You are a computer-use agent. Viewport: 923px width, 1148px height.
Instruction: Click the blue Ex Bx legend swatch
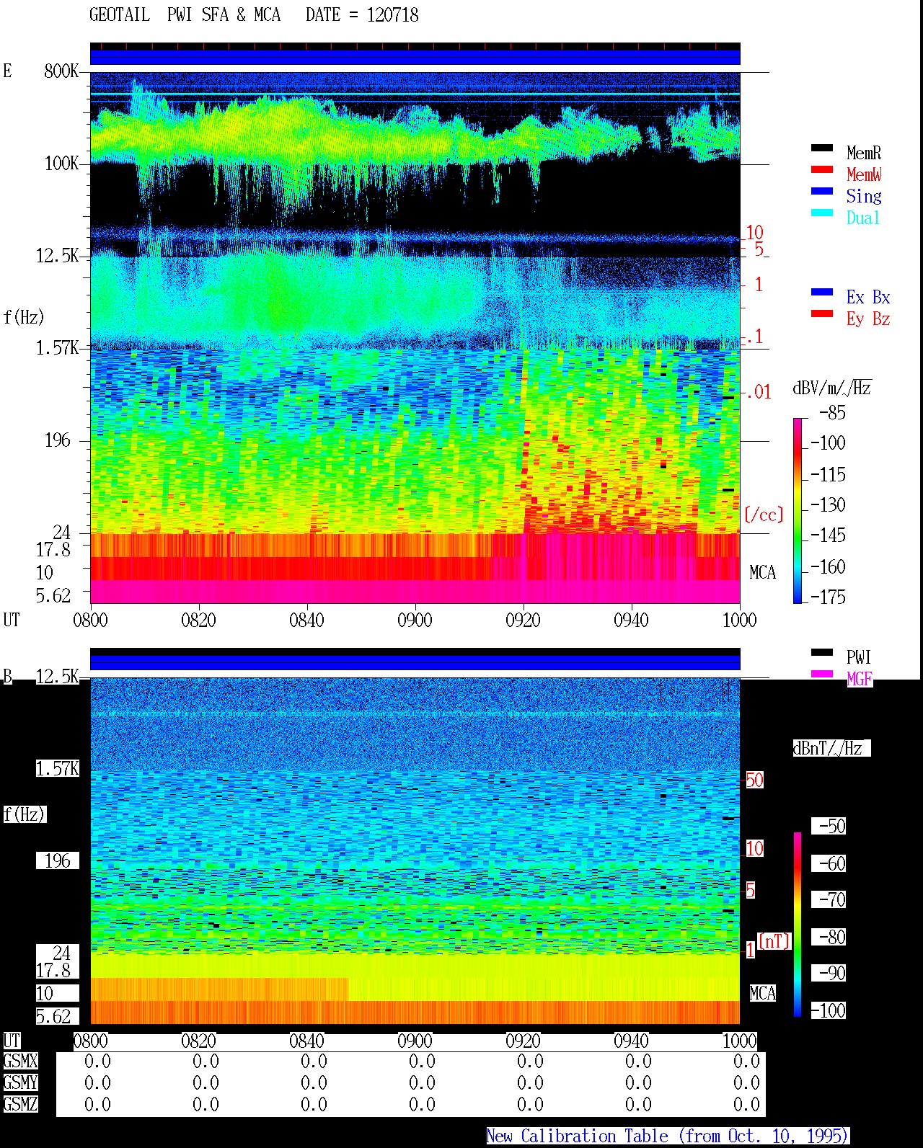coord(822,293)
